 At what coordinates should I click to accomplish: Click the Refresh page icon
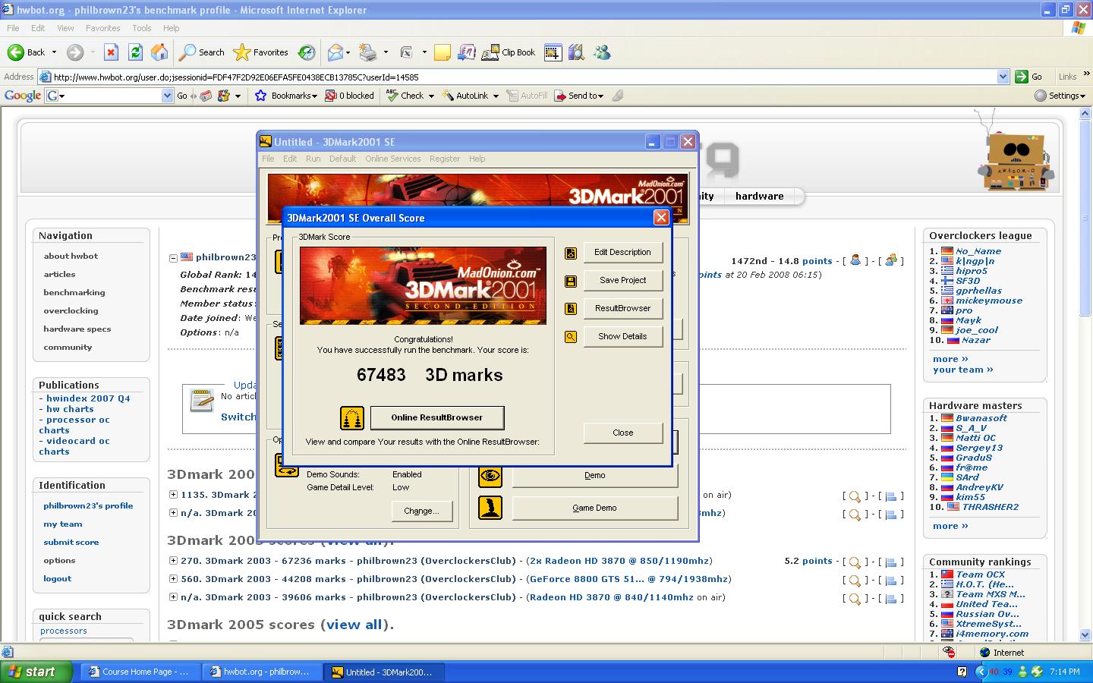pos(135,52)
